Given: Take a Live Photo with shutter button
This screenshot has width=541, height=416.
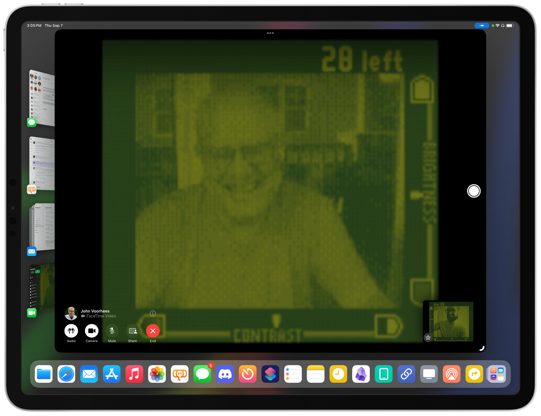Looking at the screenshot, I should pos(474,191).
